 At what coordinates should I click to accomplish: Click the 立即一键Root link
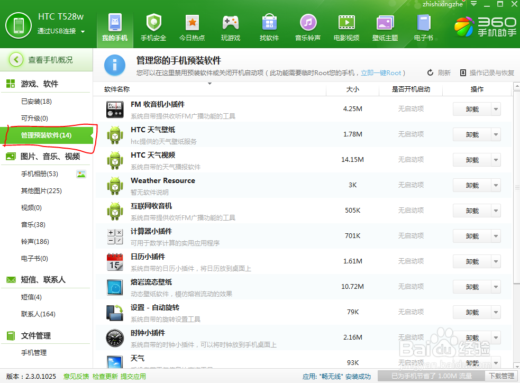pyautogui.click(x=381, y=71)
